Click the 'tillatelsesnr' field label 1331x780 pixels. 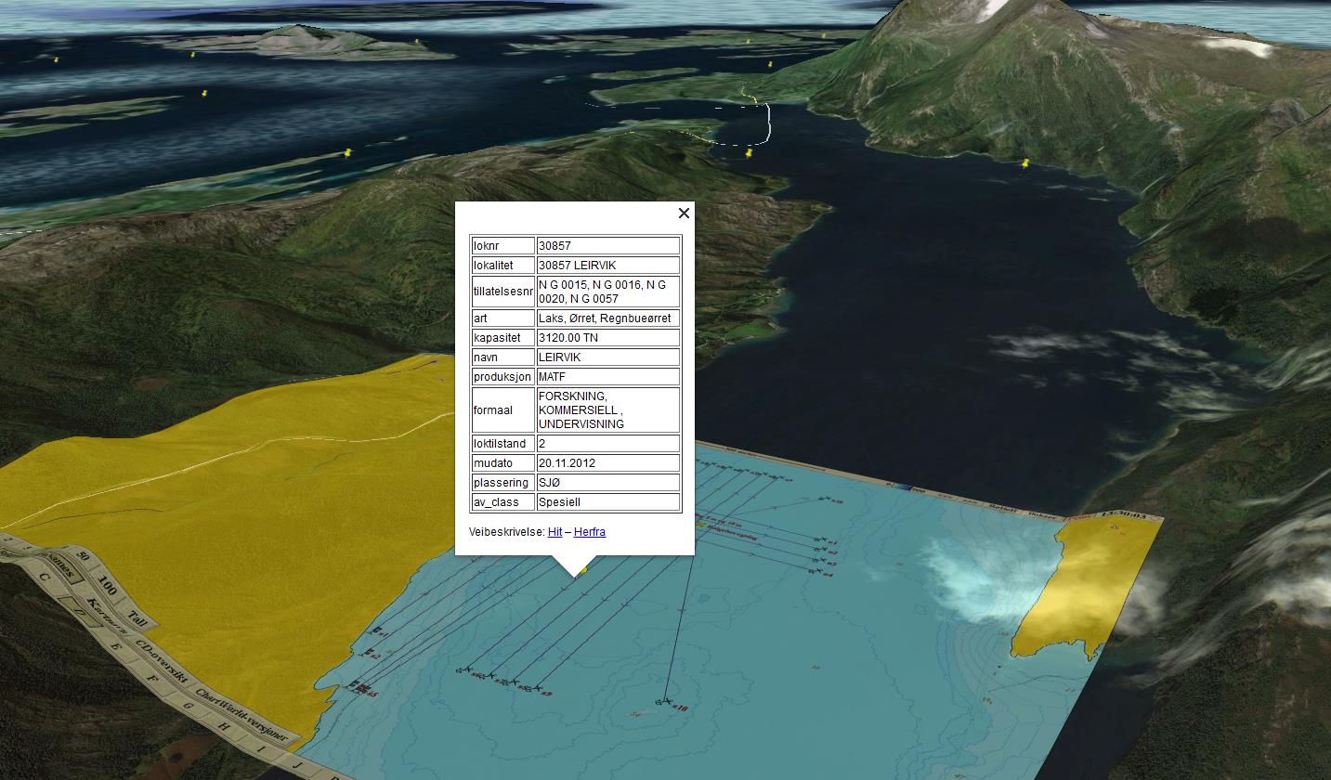(x=502, y=292)
